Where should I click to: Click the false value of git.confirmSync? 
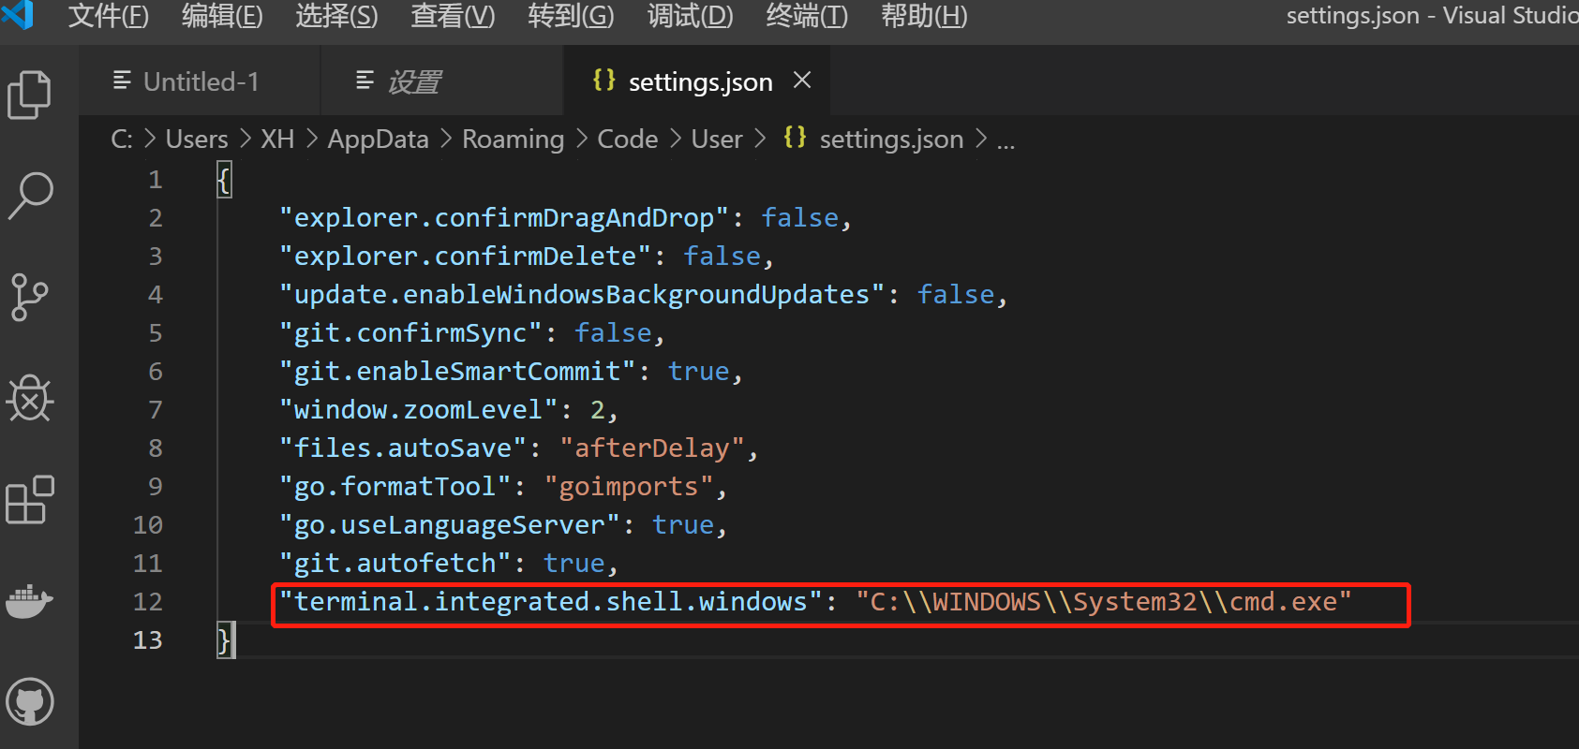(613, 332)
